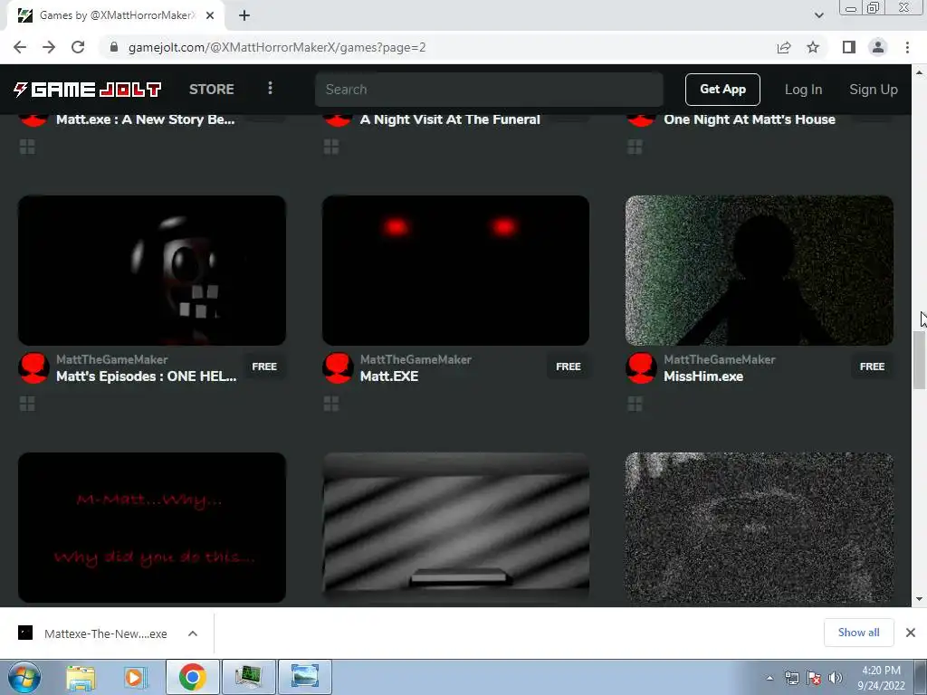Open Matt's Episodes game thumbnail
927x695 pixels.
pos(152,270)
